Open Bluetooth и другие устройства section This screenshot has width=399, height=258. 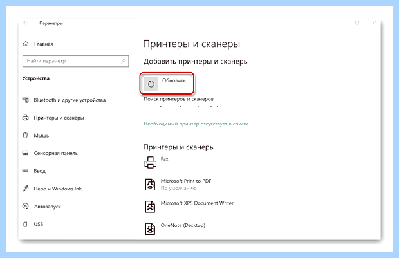(x=70, y=100)
